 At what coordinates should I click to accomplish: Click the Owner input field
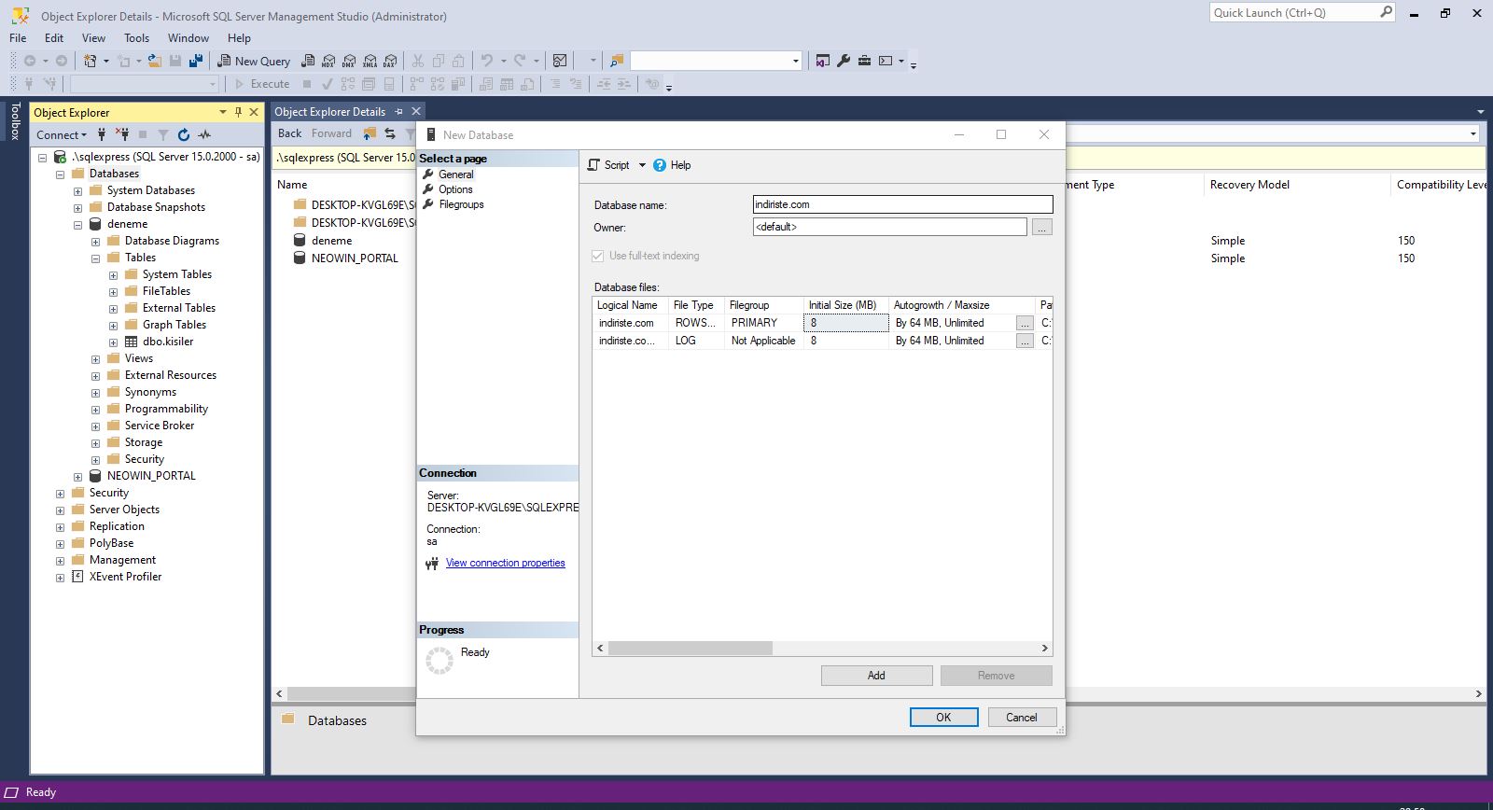(889, 227)
